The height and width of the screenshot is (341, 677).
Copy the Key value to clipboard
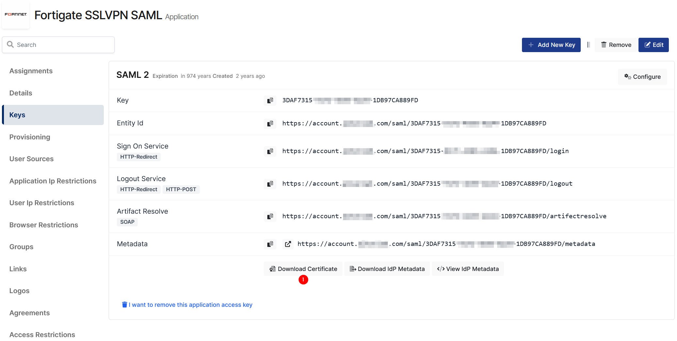(x=270, y=101)
